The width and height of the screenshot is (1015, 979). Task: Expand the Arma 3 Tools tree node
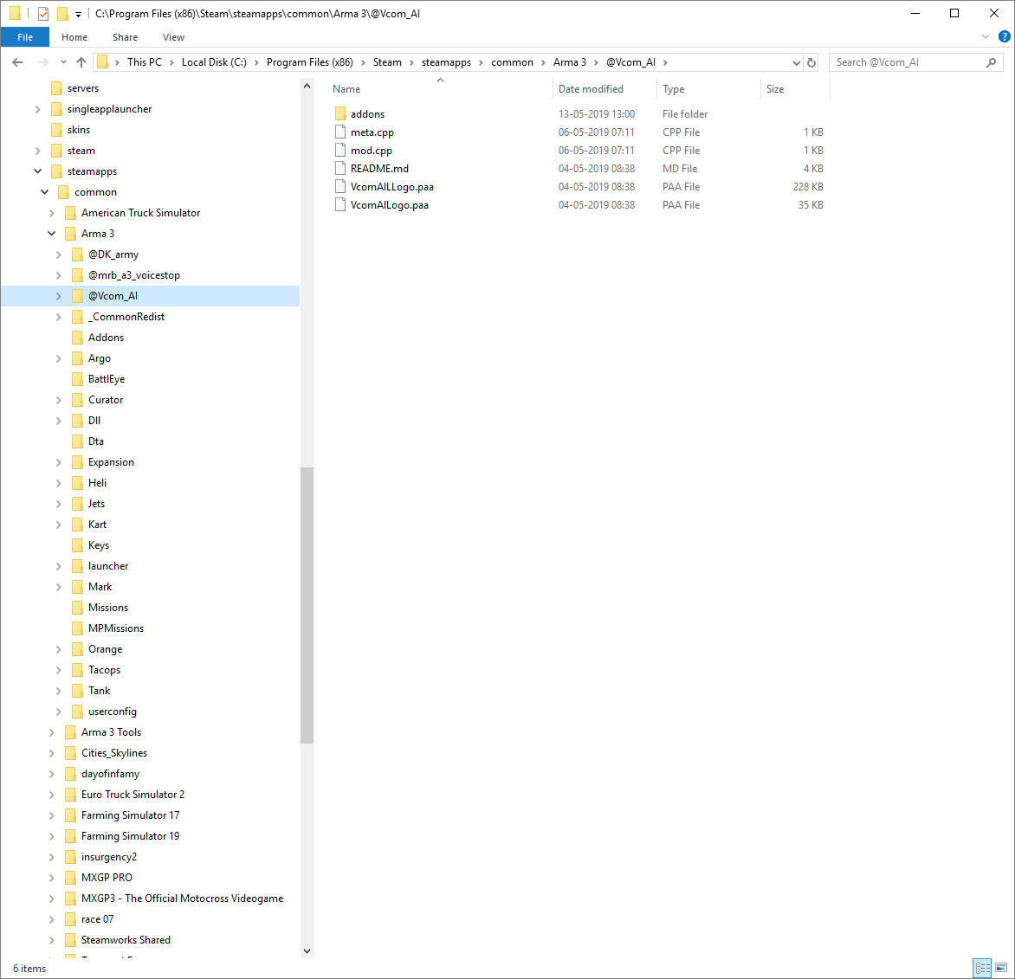[x=52, y=732]
